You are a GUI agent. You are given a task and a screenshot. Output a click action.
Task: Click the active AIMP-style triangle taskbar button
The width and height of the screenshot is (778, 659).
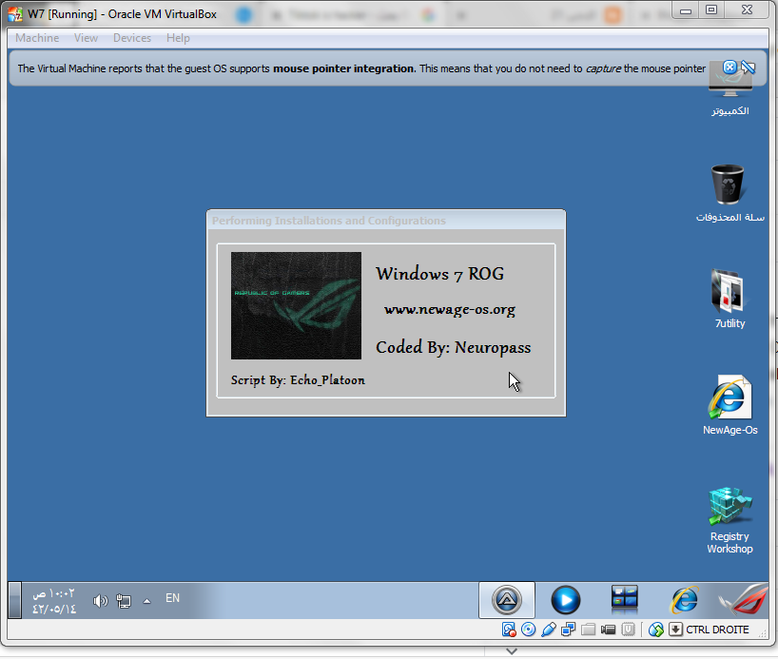tap(507, 600)
